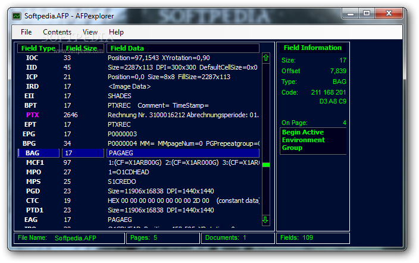Image resolution: width=419 pixels, height=263 pixels.
Task: Select the MPS field row
Action: [139, 181]
